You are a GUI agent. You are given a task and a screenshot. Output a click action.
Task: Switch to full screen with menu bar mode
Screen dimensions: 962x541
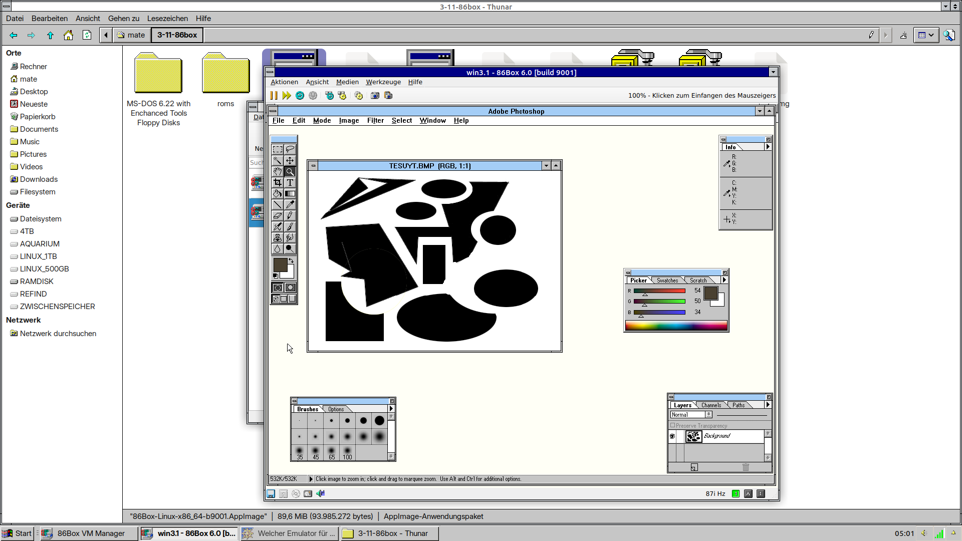[x=284, y=299]
